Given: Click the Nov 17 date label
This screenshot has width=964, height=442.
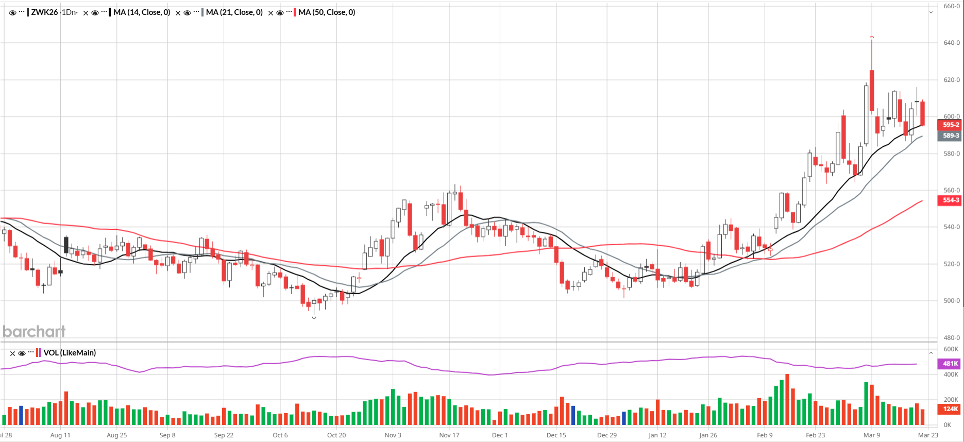Looking at the screenshot, I should coord(449,435).
